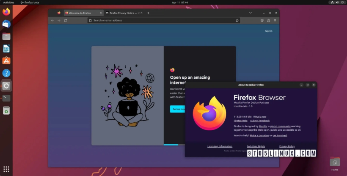347x176 pixels.
Task: Open the Privacy Policy link
Action: (x=286, y=146)
